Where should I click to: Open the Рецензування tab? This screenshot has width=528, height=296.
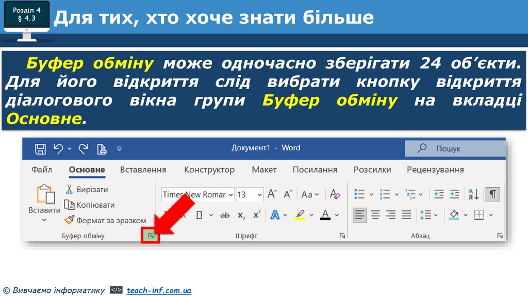[435, 170]
